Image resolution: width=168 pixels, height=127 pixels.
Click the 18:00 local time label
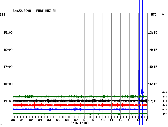(x=8, y=84)
